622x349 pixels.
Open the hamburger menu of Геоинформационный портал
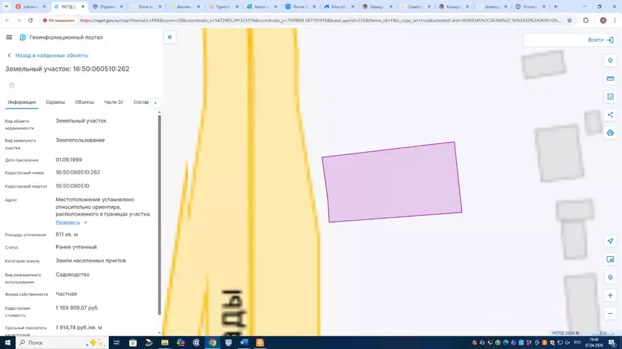[x=9, y=37]
